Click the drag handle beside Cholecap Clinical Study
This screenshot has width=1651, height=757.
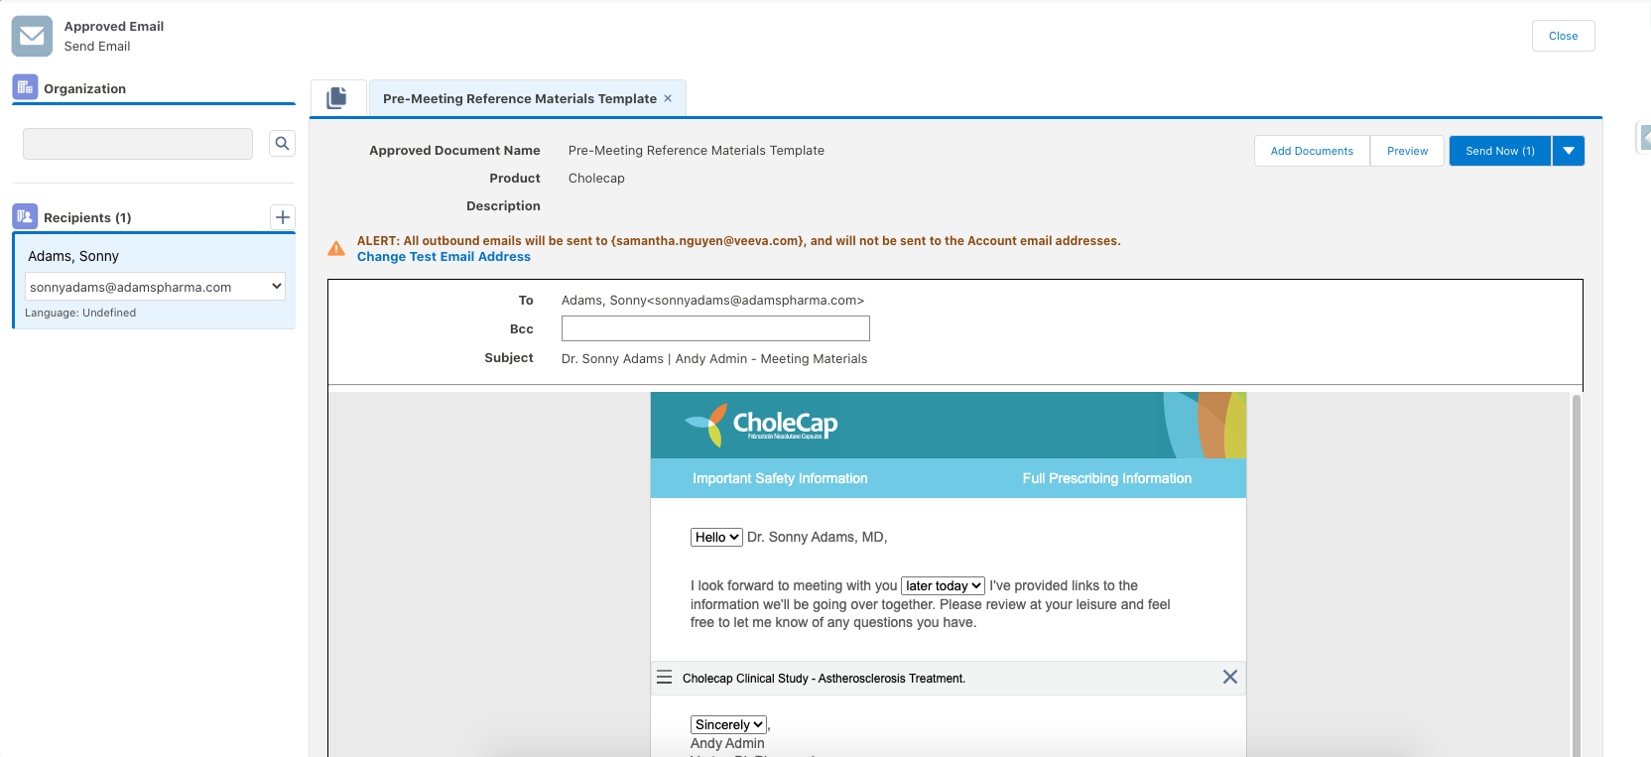[x=665, y=678]
